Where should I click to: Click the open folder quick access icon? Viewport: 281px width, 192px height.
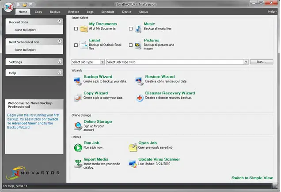[25, 4]
